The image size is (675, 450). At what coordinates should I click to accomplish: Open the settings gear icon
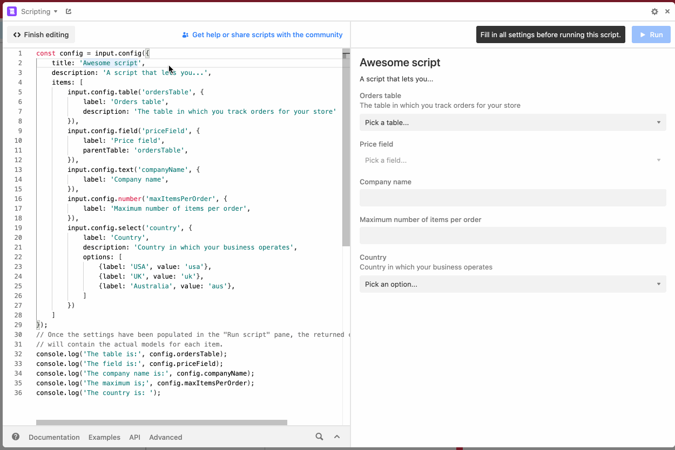pyautogui.click(x=654, y=11)
